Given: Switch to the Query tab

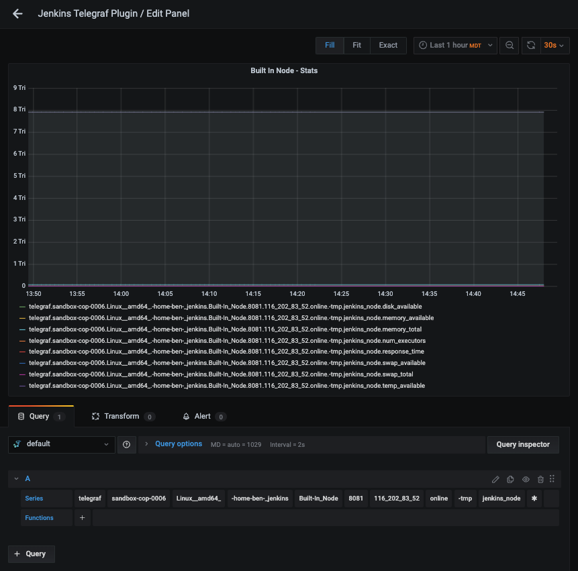Looking at the screenshot, I should [x=41, y=416].
